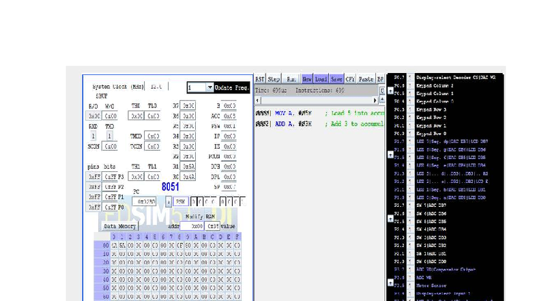The height and width of the screenshot is (301, 535).
Task: Expand the port 1 LED group
Action: coord(390,155)
